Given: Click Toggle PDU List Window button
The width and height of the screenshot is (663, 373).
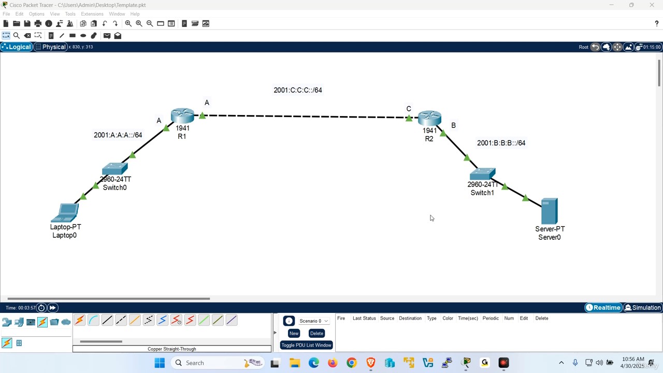Looking at the screenshot, I should (x=306, y=345).
